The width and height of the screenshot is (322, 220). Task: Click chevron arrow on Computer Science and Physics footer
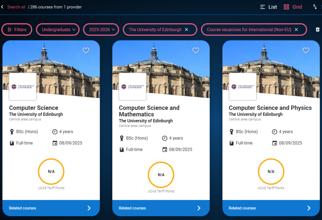point(309,208)
